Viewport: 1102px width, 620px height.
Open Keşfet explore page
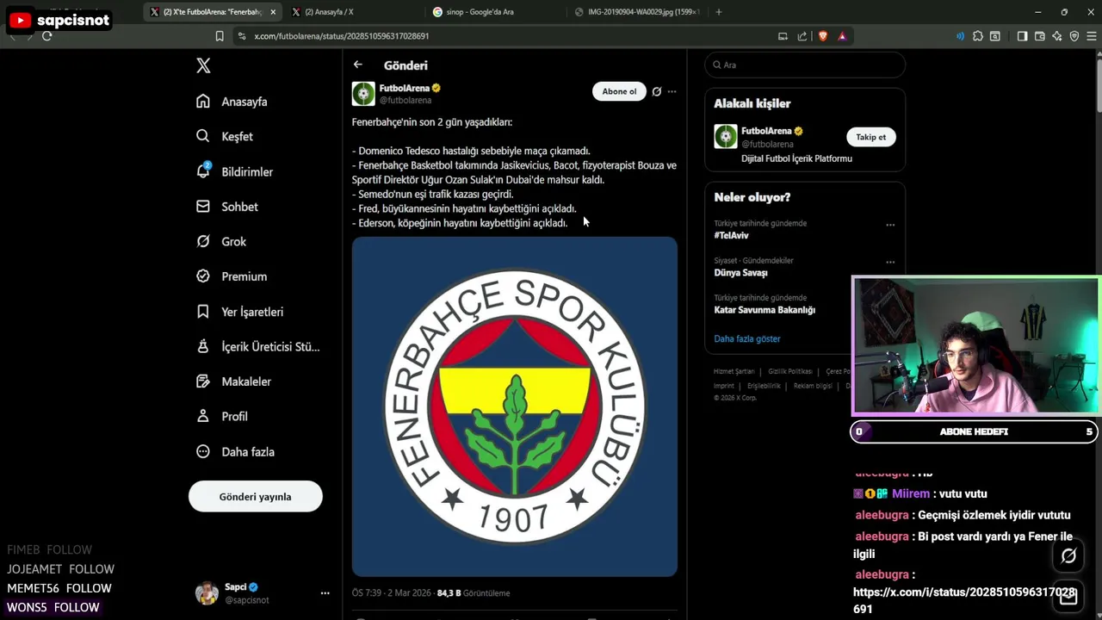click(x=225, y=137)
